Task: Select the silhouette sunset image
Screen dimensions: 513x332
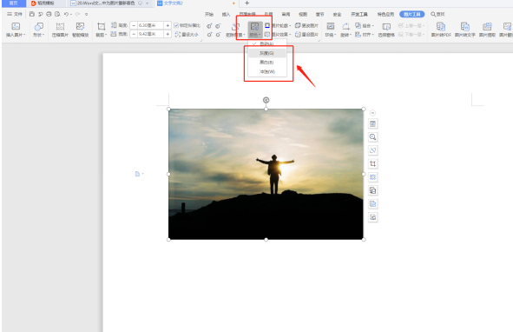Action: [x=266, y=174]
